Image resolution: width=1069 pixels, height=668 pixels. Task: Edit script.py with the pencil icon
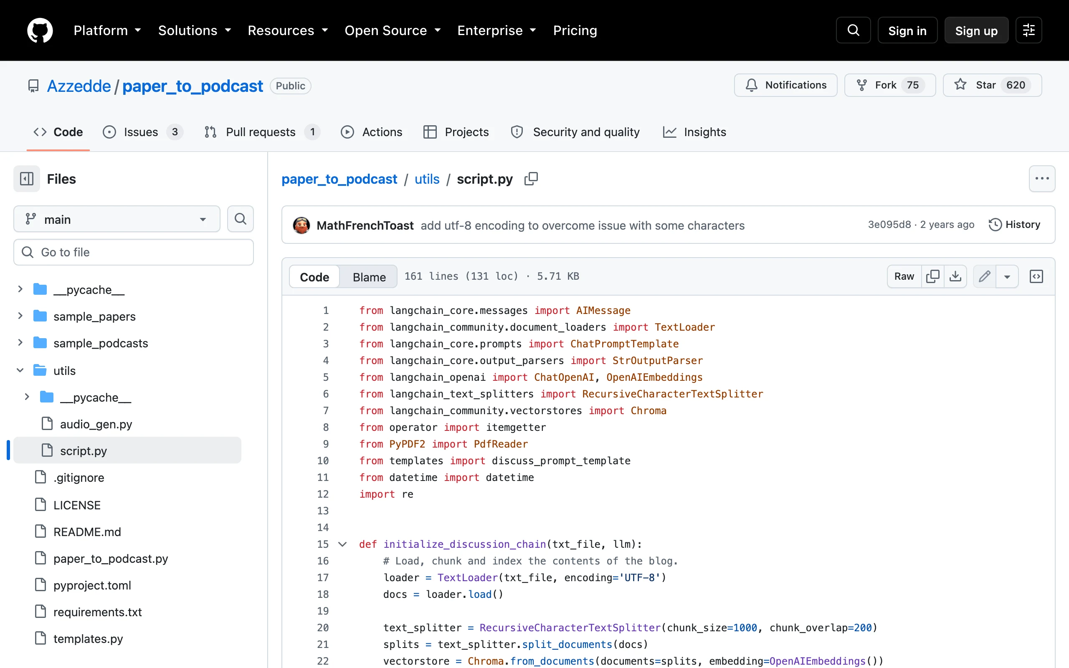[x=984, y=276]
